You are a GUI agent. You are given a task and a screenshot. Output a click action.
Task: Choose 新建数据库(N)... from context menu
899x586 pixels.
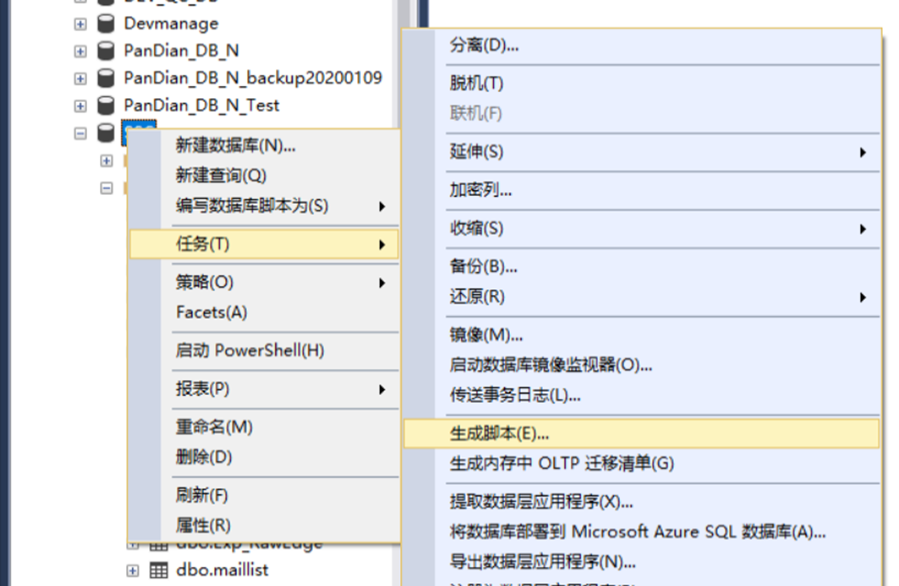[264, 146]
